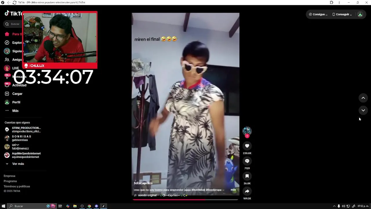Viewport: 371px width, 209px height.
Task: Follow the creator via red plus badge
Action: (x=247, y=136)
